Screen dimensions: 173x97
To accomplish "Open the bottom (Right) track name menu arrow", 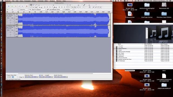I will click(14, 26).
